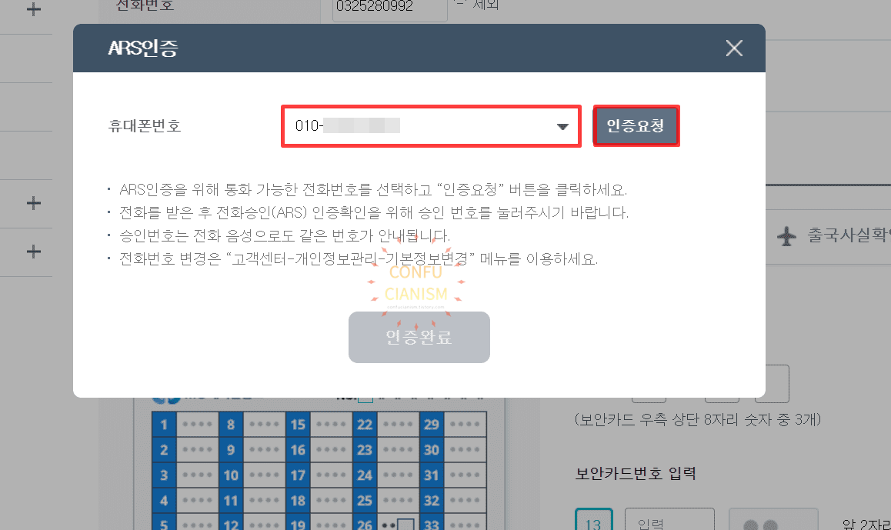Click security card cell number 3
This screenshot has height=530, width=891.
[x=164, y=475]
